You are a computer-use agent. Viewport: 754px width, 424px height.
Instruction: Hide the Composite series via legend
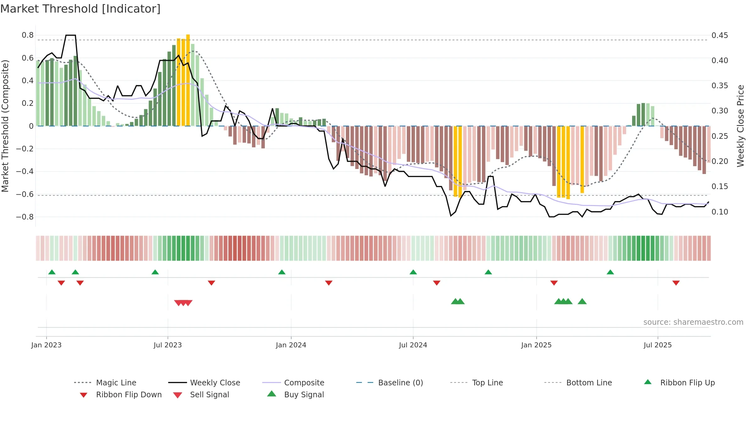point(293,383)
